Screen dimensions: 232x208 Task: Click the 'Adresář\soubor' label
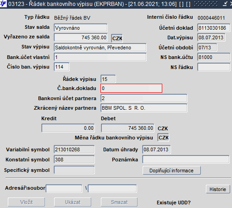click(x=25, y=188)
